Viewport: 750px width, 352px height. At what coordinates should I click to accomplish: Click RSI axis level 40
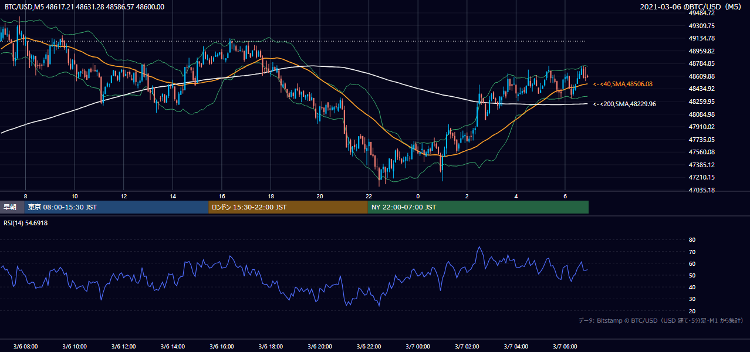point(692,287)
